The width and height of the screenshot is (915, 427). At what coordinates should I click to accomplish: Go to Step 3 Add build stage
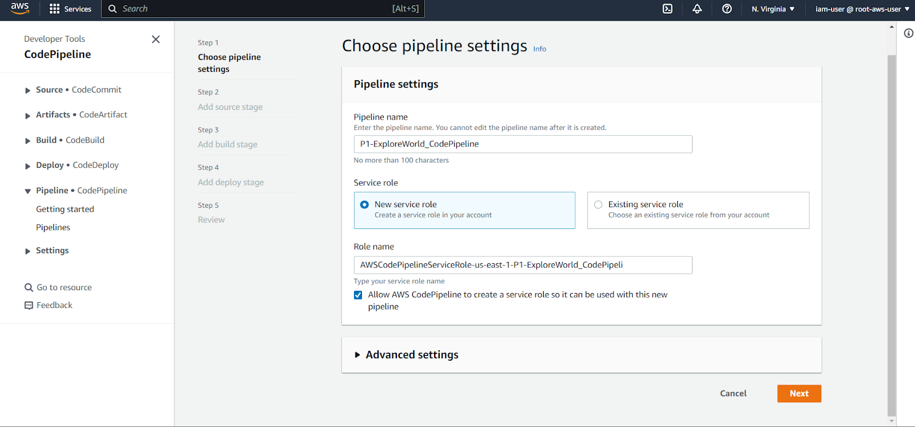pos(228,145)
